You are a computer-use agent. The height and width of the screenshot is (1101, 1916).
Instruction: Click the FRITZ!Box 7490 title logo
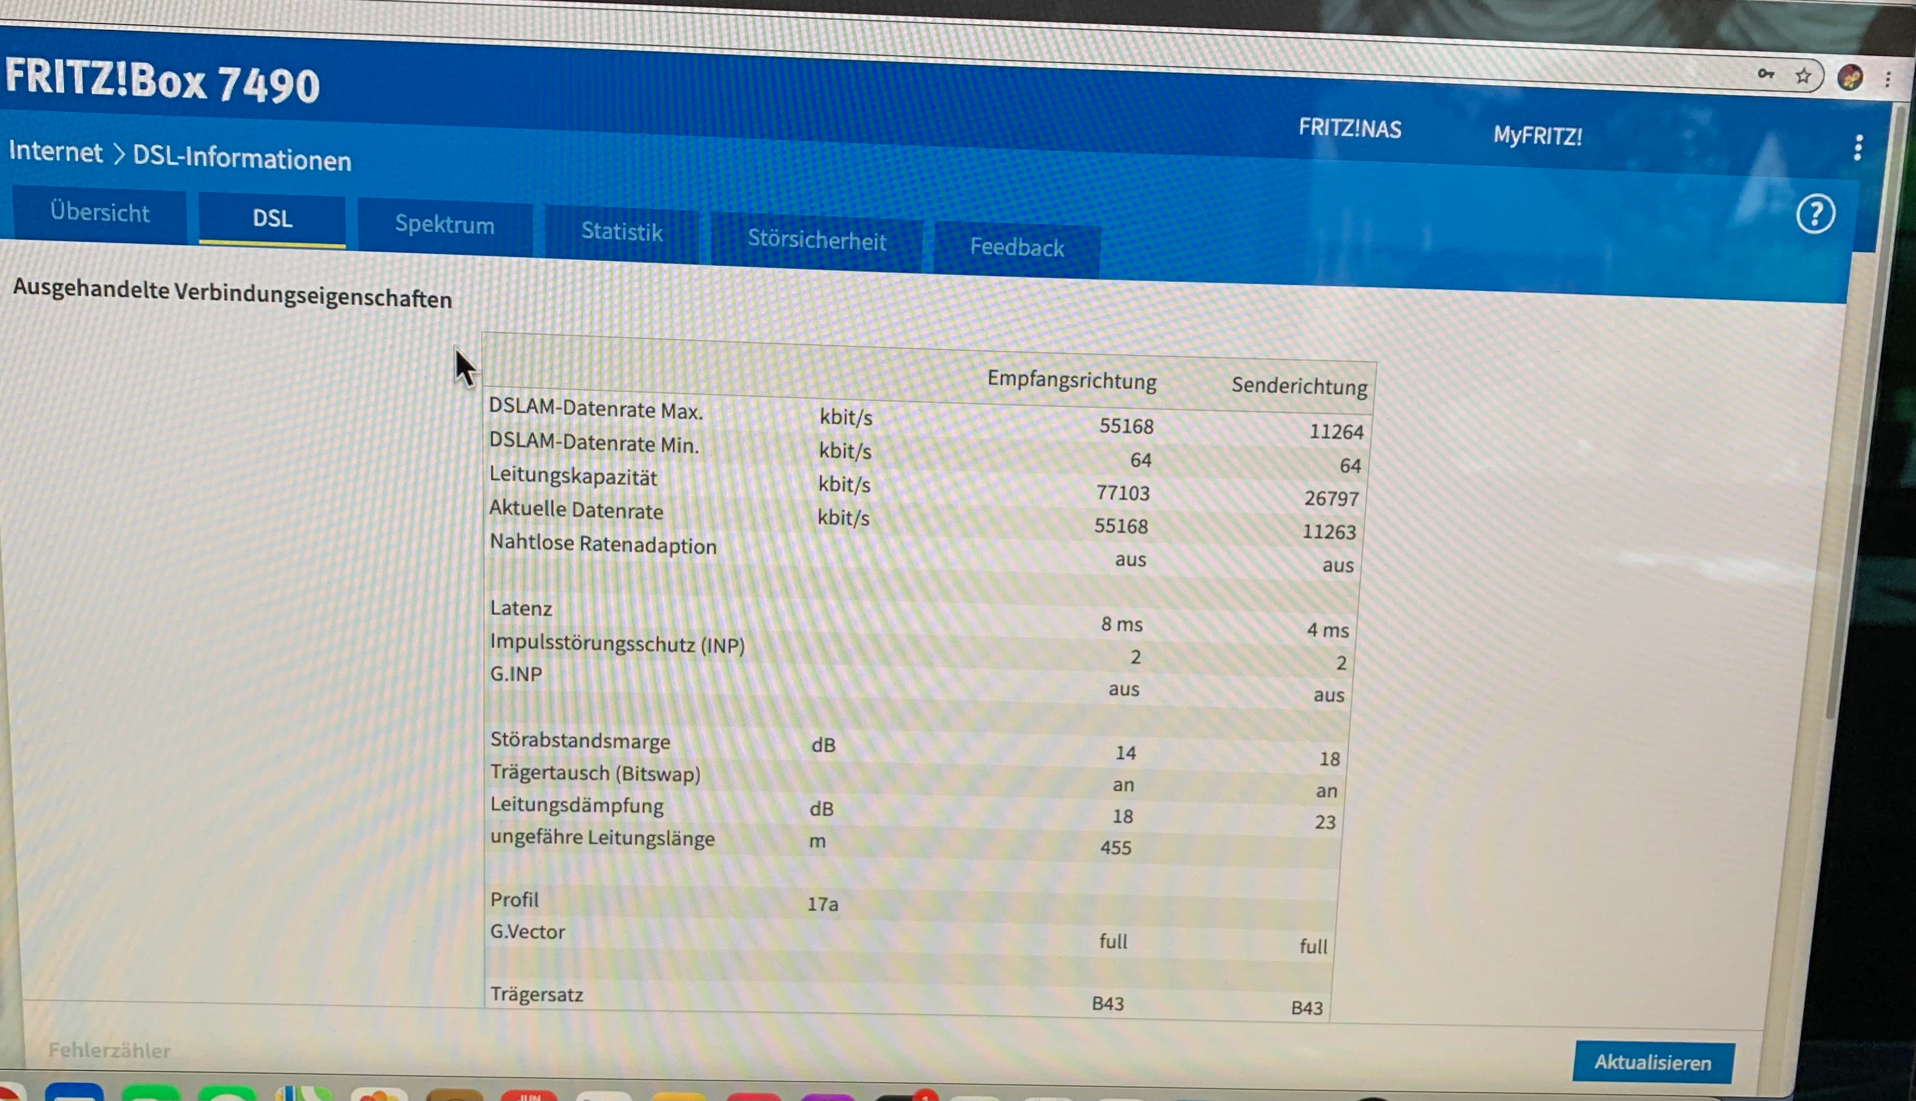pos(162,81)
